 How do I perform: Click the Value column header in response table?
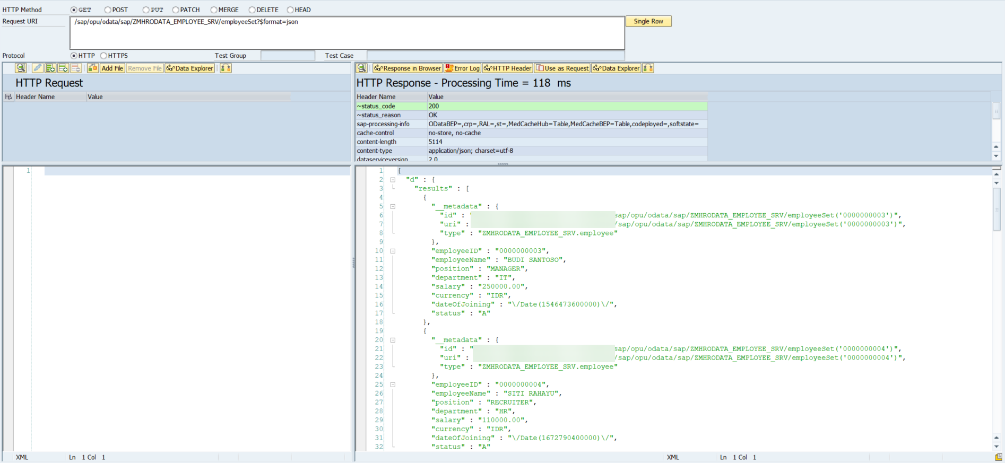[x=567, y=97]
